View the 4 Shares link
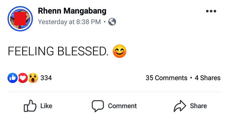 click(208, 78)
